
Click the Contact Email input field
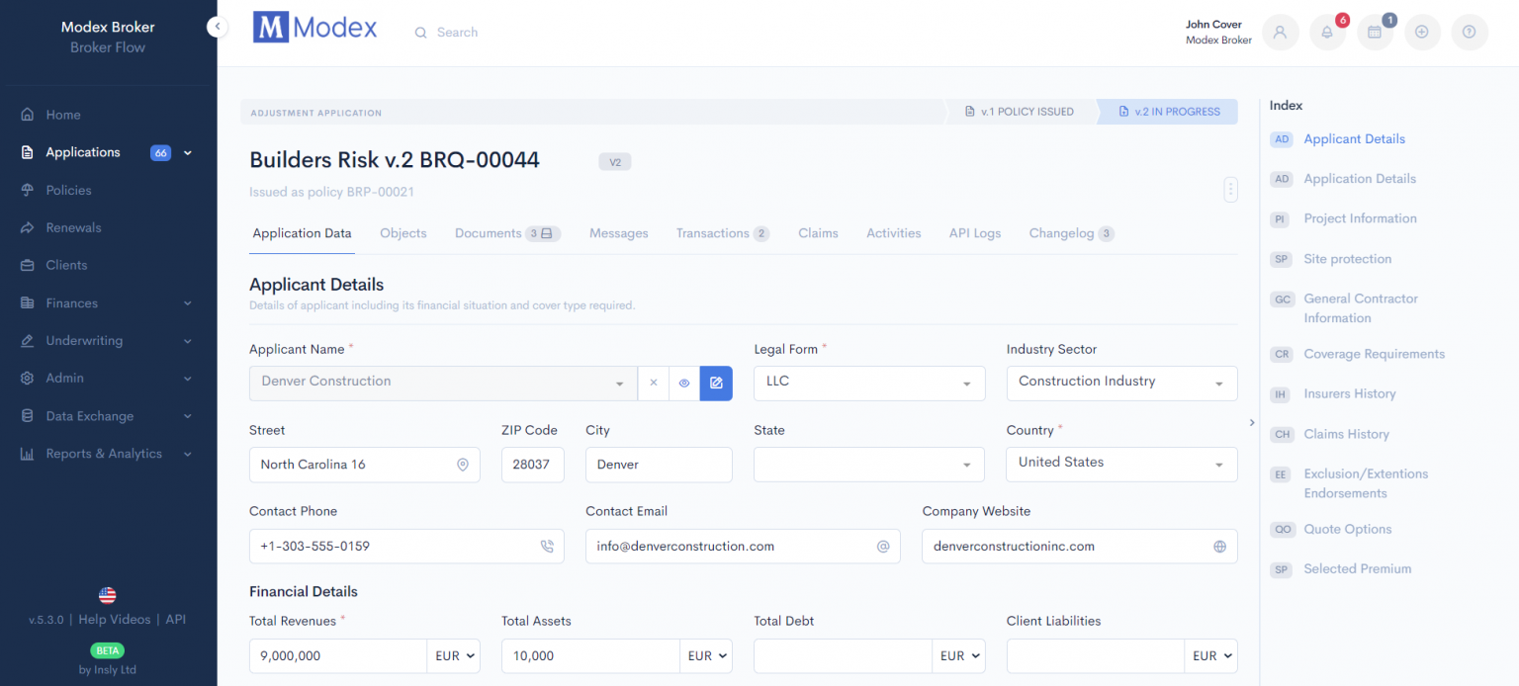[x=732, y=546]
